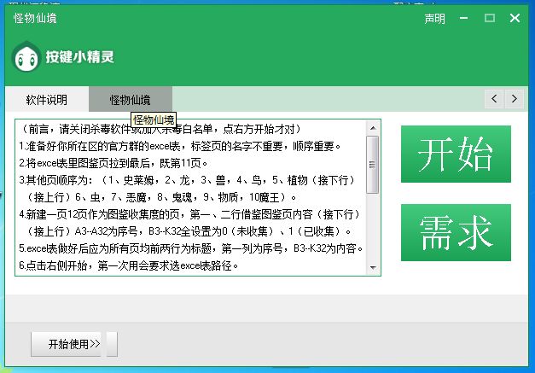Image resolution: width=535 pixels, height=373 pixels.
Task: Select the 怪物仙境 tab
Action: point(131,99)
